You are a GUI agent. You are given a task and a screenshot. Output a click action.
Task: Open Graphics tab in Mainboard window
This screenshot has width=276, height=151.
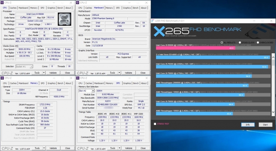coord(127,8)
